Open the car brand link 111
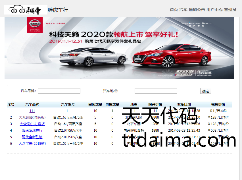 (32, 111)
